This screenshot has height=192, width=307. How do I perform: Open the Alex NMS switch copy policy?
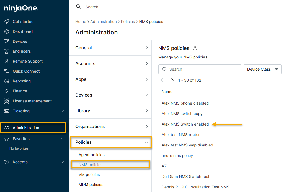coord(182,114)
